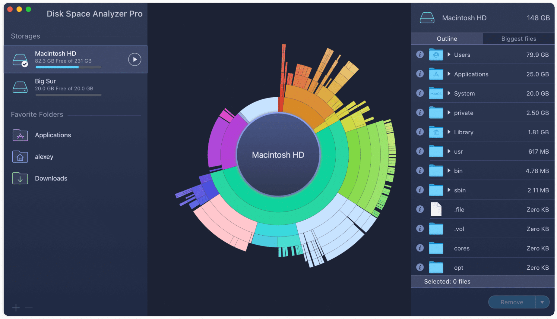
Task: Click the yellow window minimize button
Action: pos(19,9)
